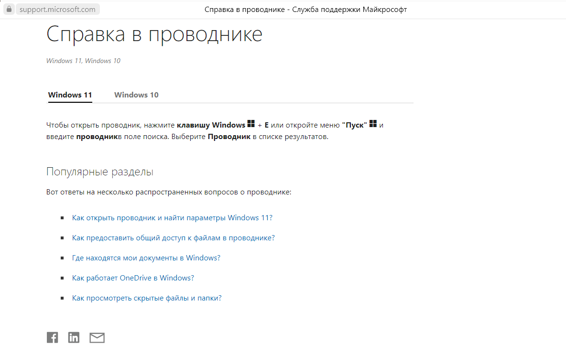Click the Facebook share icon
This screenshot has width=566, height=344.
52,337
